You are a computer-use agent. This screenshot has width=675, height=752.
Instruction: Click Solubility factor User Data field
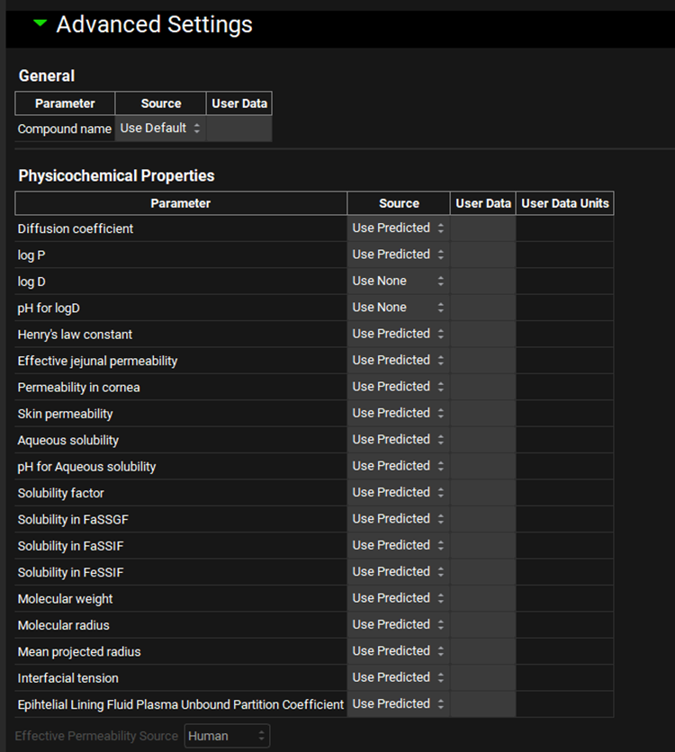[x=482, y=493]
